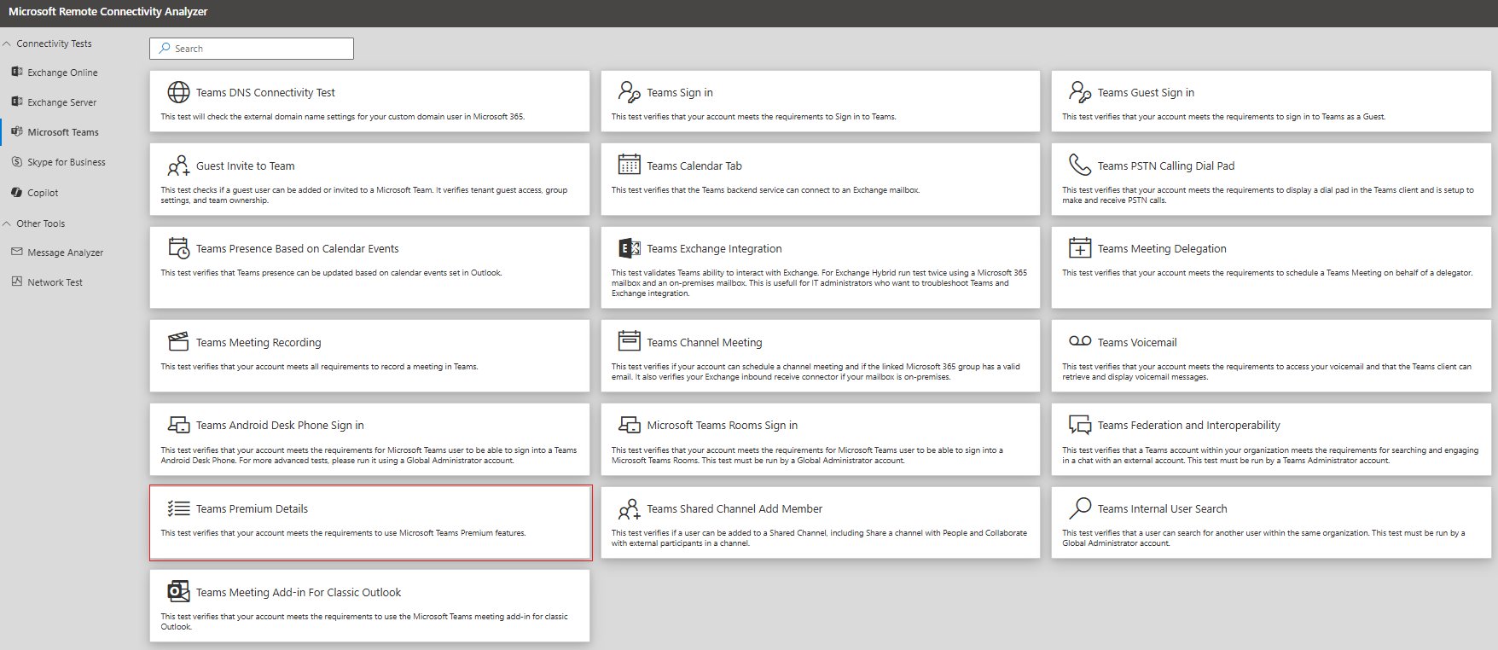Collapse the Connectivity Tests section

(x=7, y=43)
